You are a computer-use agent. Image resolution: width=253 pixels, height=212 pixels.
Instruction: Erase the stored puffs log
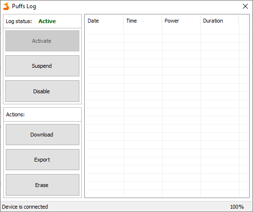[x=42, y=185]
